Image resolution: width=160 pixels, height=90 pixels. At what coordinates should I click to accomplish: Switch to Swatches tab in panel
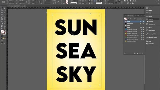point(130,16)
